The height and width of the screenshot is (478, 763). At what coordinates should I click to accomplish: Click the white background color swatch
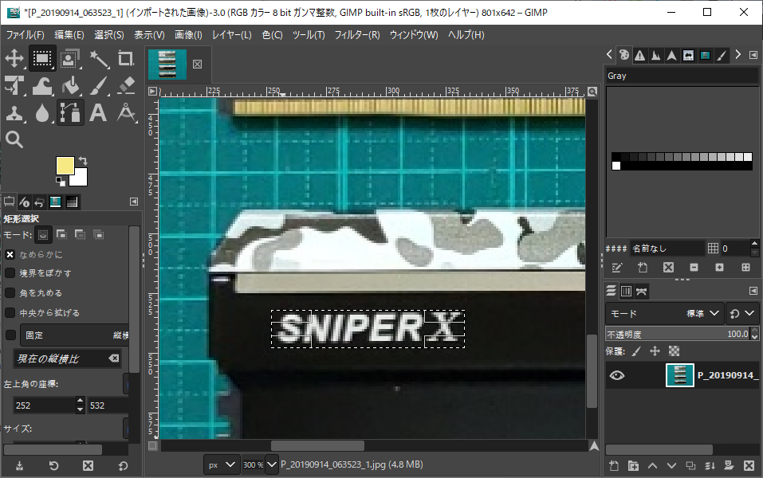pyautogui.click(x=81, y=179)
